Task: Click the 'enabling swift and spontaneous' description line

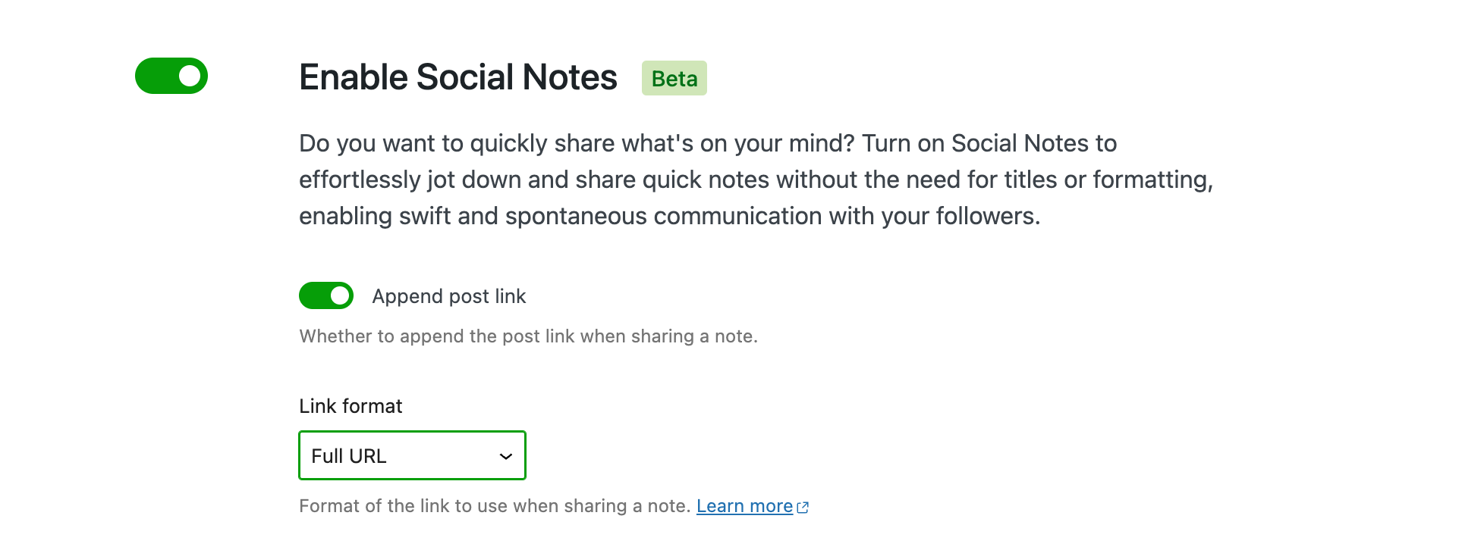Action: click(669, 216)
